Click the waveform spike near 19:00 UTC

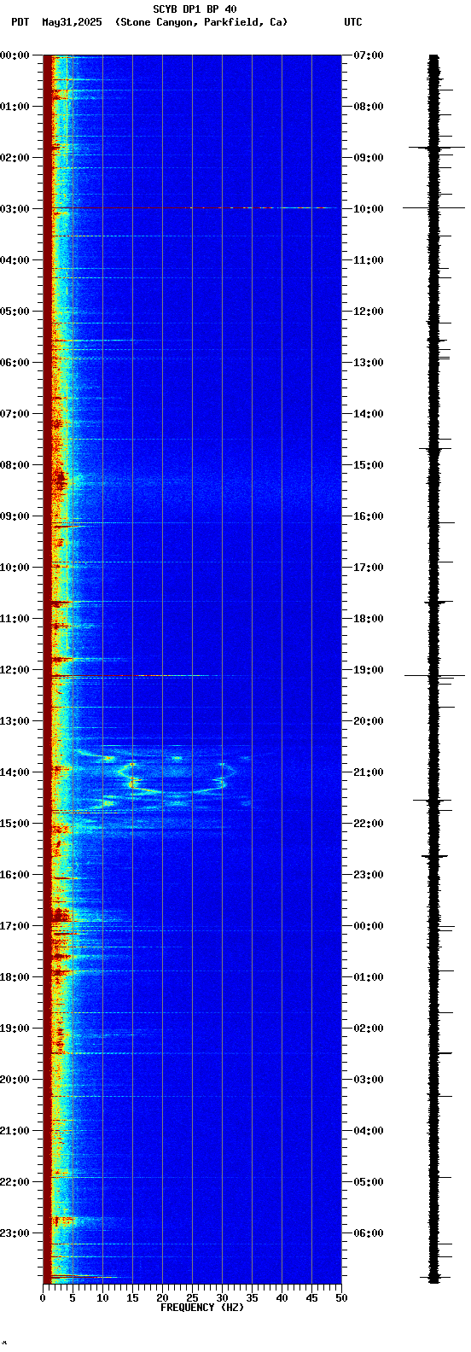click(434, 675)
